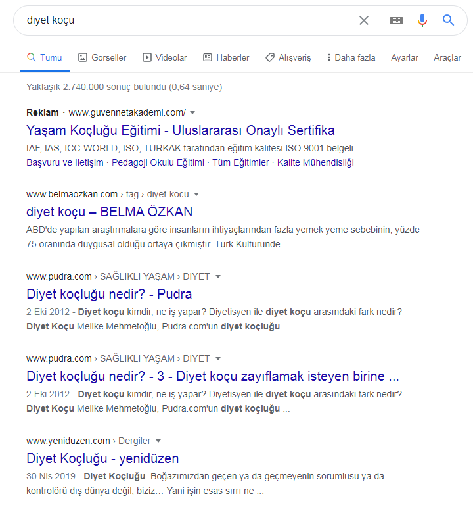
Task: Click the www.guvennetakademi.com/ ad URL
Action: 127,112
